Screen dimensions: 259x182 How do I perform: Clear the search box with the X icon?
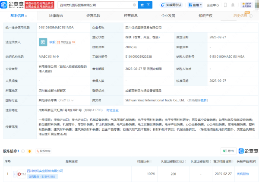[134, 5]
